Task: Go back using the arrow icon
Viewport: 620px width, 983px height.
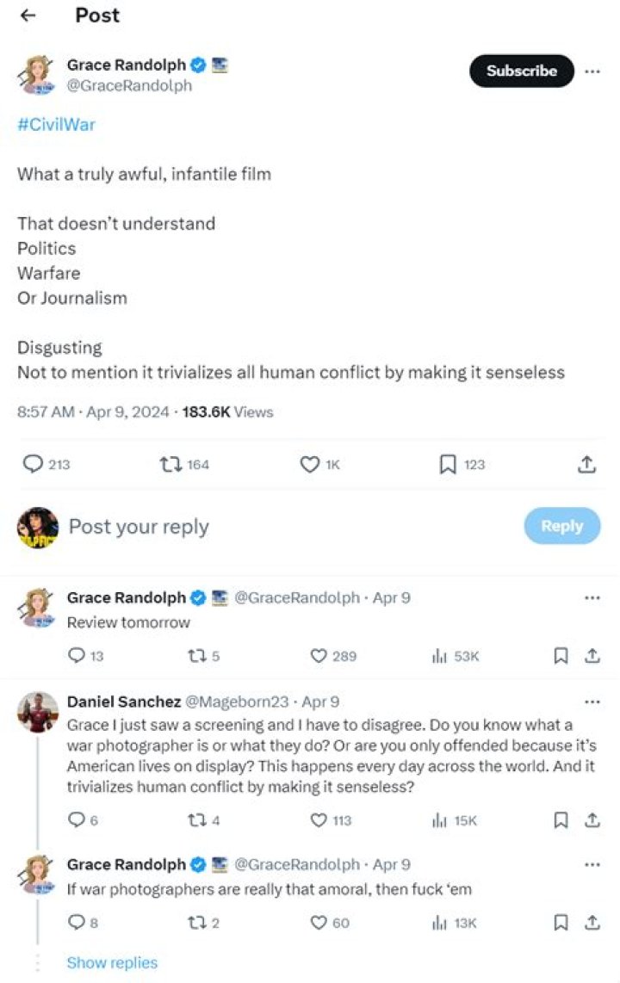Action: tap(28, 15)
